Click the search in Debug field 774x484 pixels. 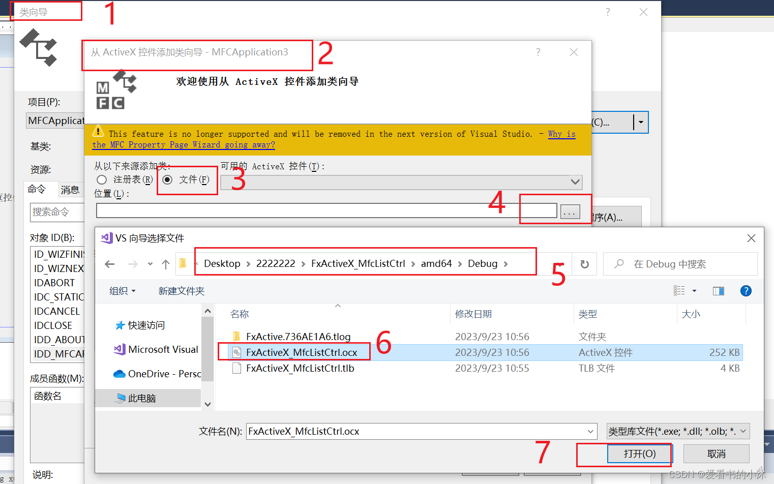tap(680, 264)
